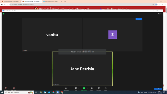The height and width of the screenshot is (94, 167).
Task: Expand share screen options arrow
Action: tap(87, 88)
